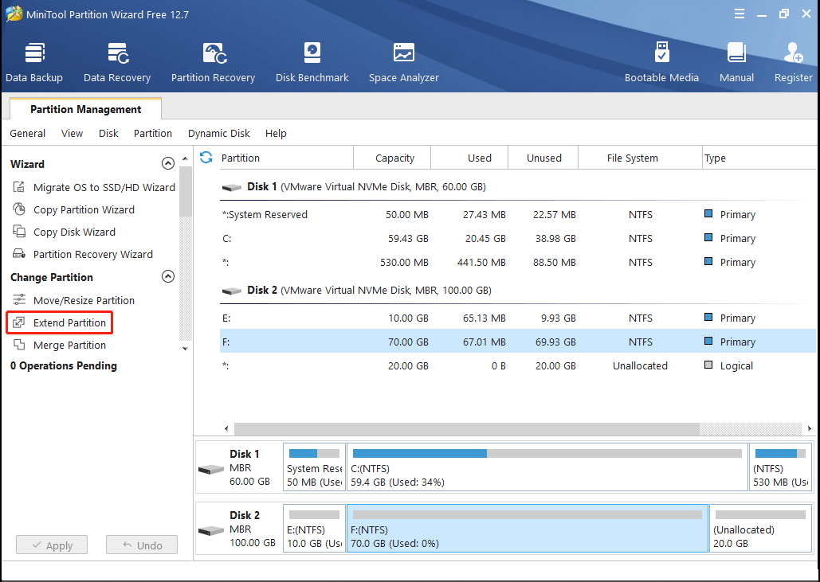This screenshot has width=820, height=582.
Task: Open the Disk menu
Action: [108, 133]
